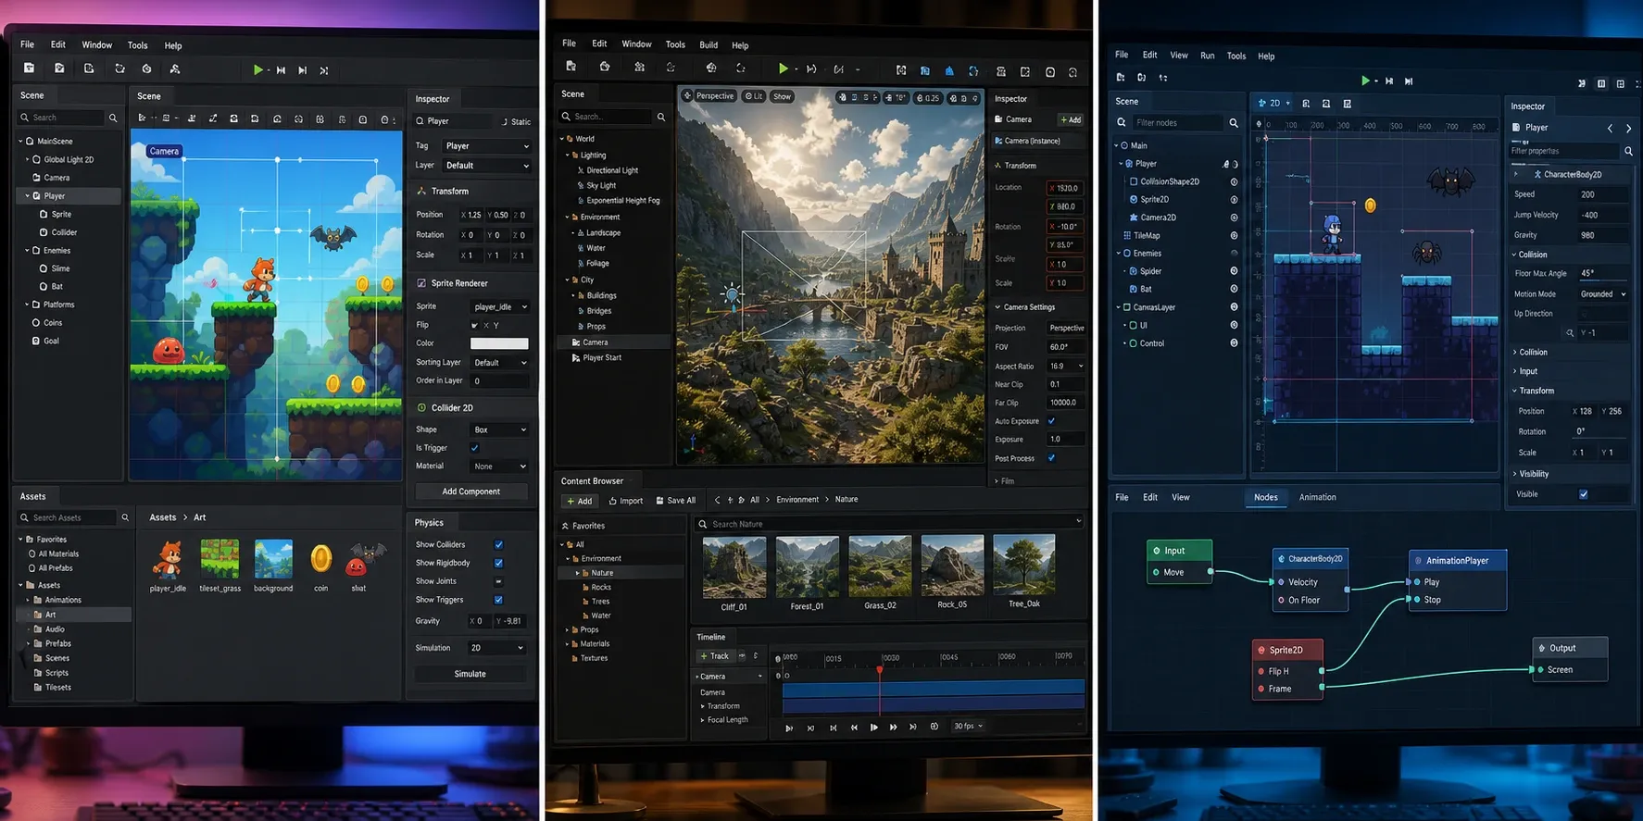Click the red playhead marker in the timeline
The image size is (1643, 821).
pyautogui.click(x=880, y=669)
